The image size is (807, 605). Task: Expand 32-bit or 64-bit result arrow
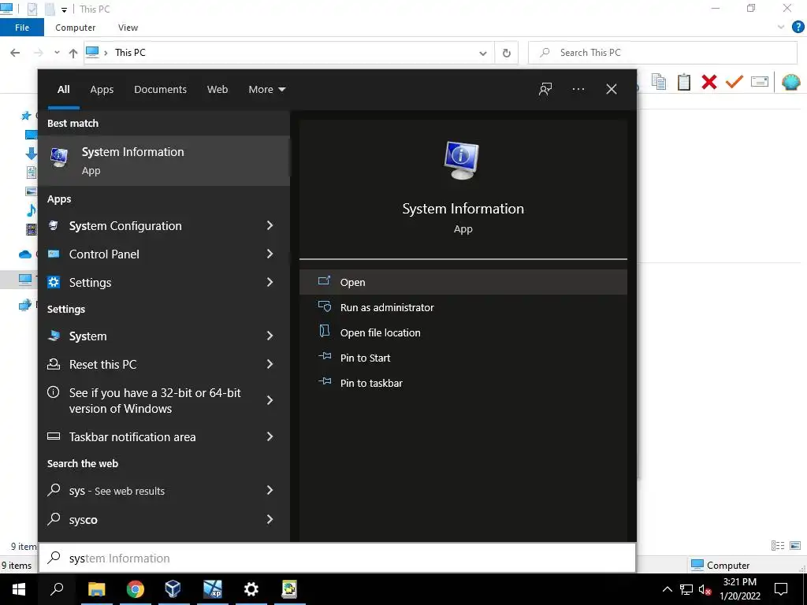270,400
